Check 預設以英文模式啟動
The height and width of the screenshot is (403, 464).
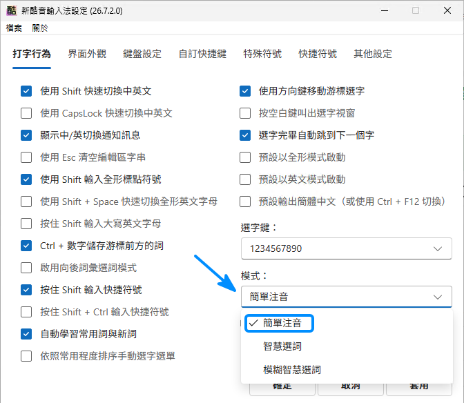click(x=245, y=179)
